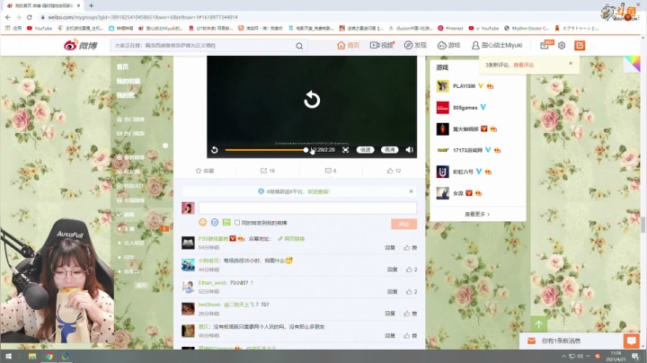Click the comment icon showing 6
Viewport: 647px width, 363px height.
coord(331,171)
